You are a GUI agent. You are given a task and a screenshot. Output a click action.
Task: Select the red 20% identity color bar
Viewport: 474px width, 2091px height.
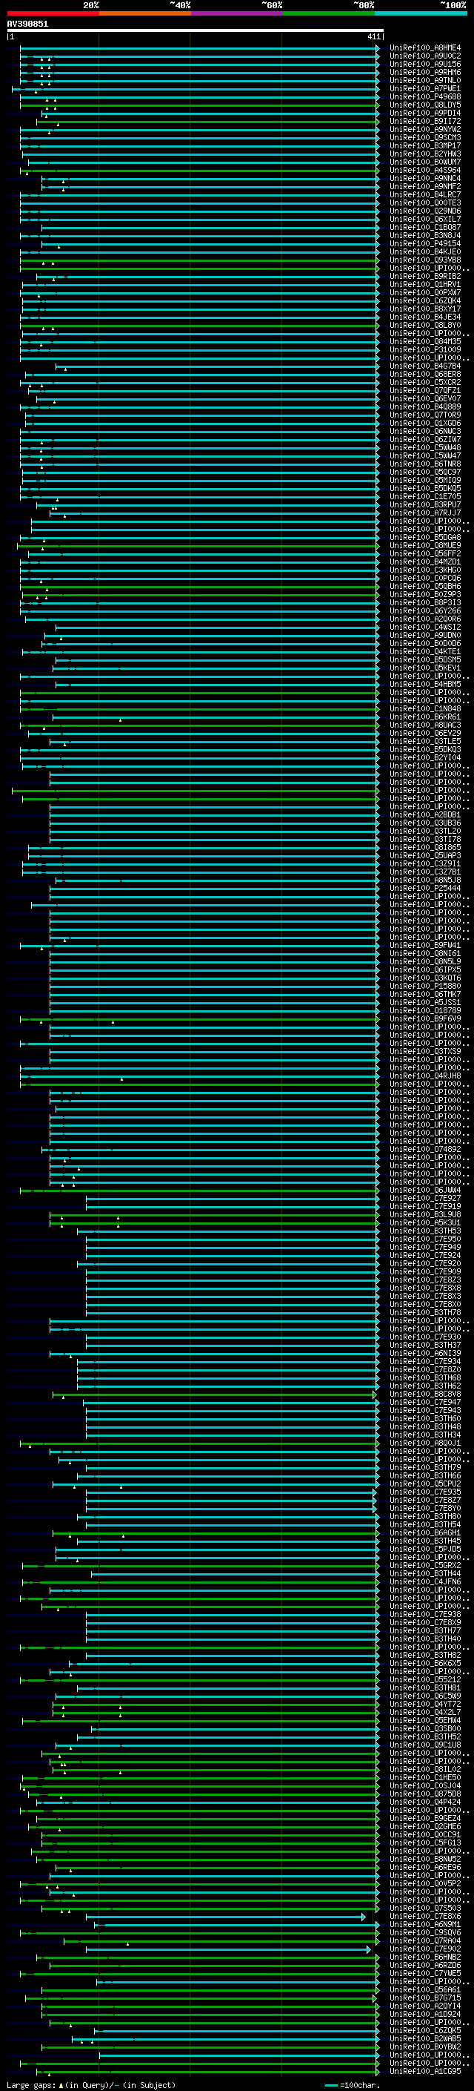[53, 13]
